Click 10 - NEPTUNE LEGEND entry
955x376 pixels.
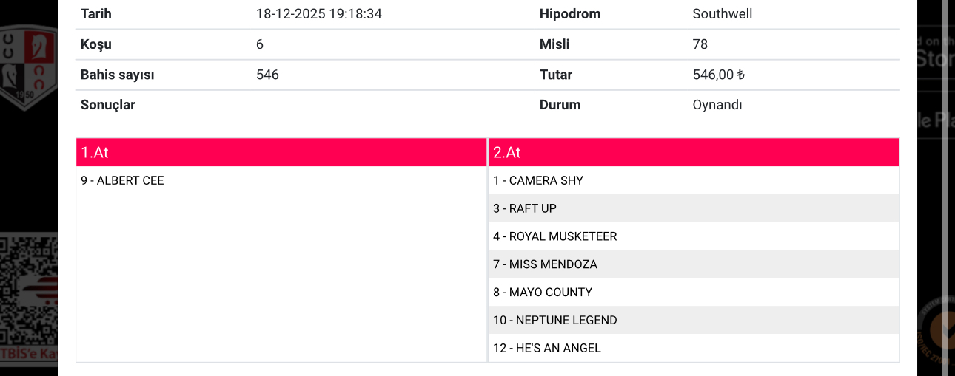pyautogui.click(x=694, y=321)
